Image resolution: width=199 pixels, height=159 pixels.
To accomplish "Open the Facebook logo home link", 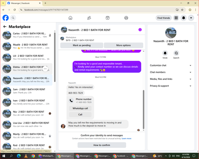I will point(6,18).
